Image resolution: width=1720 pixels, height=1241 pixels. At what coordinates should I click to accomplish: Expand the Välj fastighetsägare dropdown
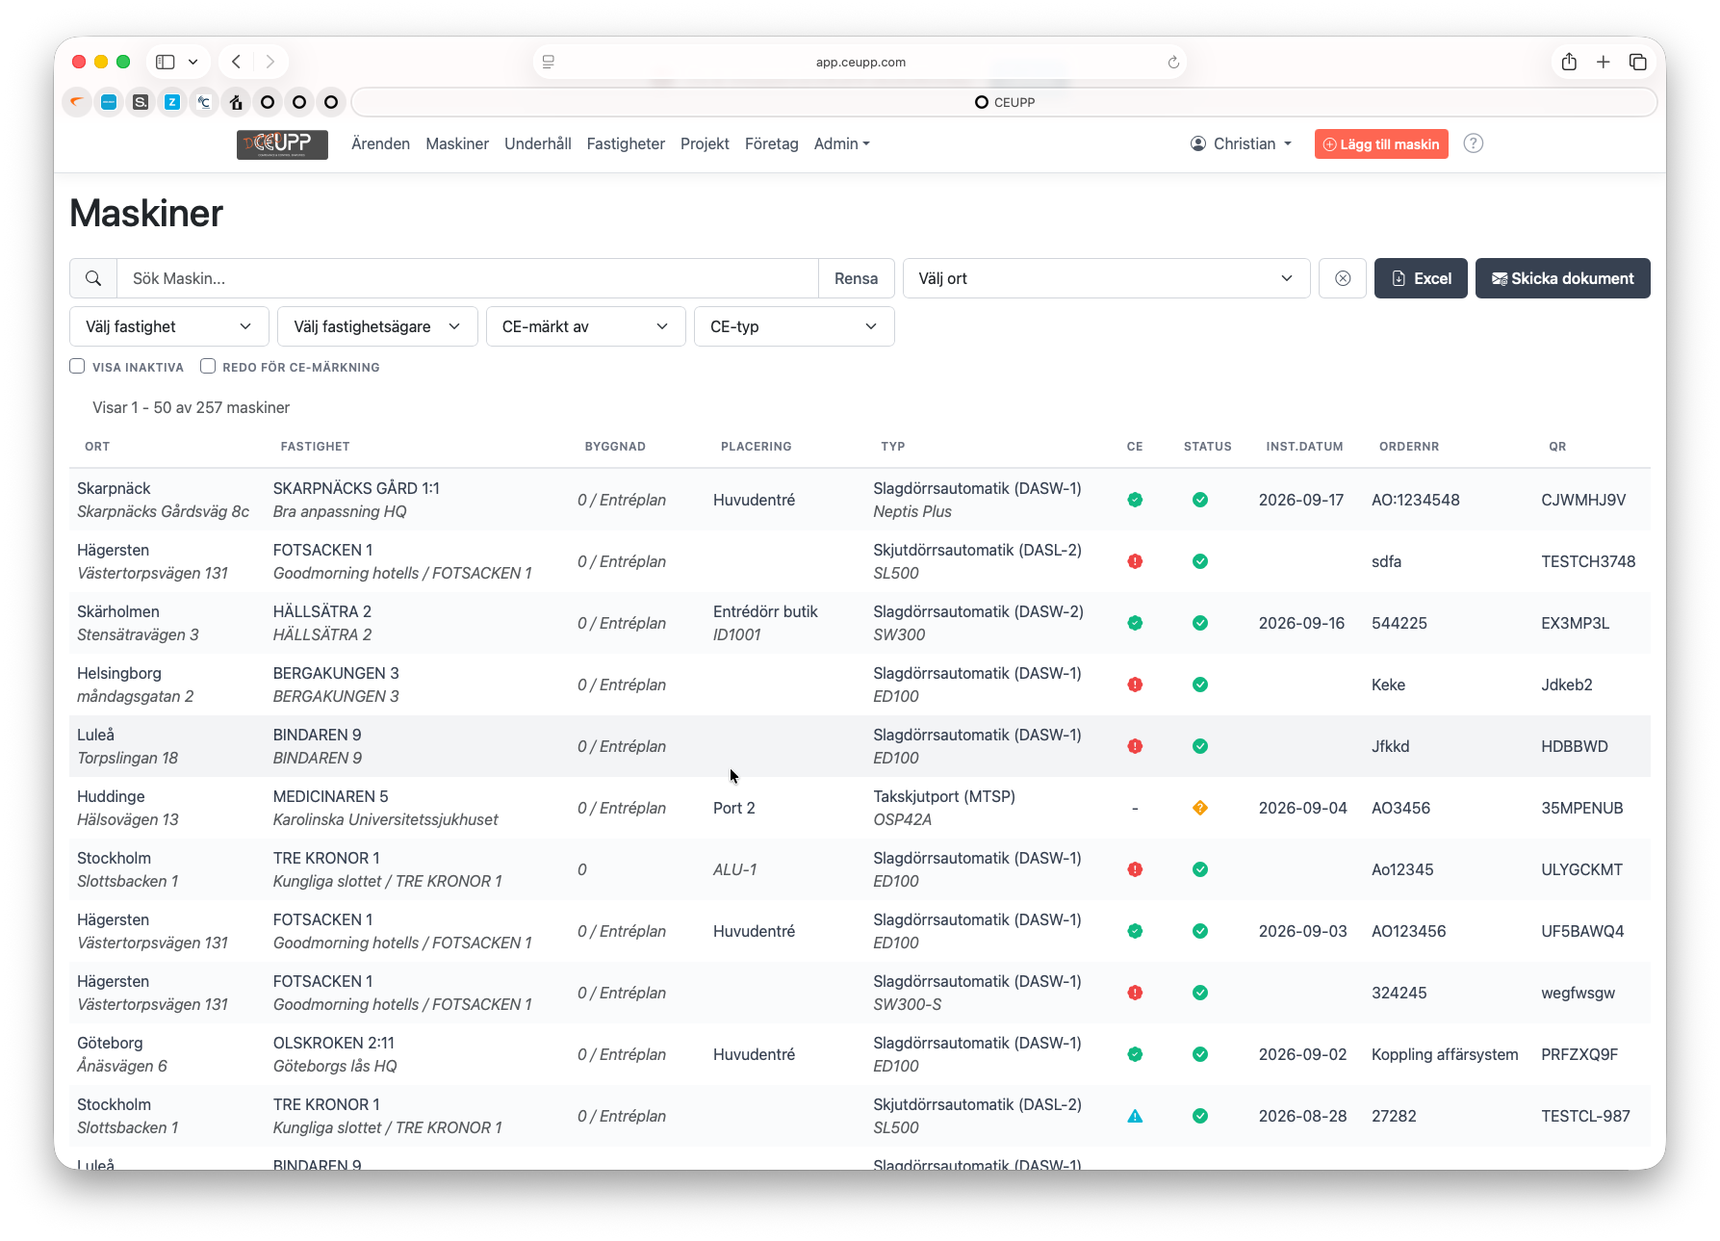click(x=377, y=326)
